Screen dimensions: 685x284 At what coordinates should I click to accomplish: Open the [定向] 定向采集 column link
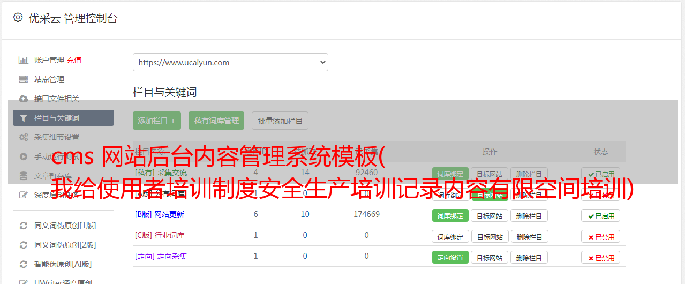[161, 256]
